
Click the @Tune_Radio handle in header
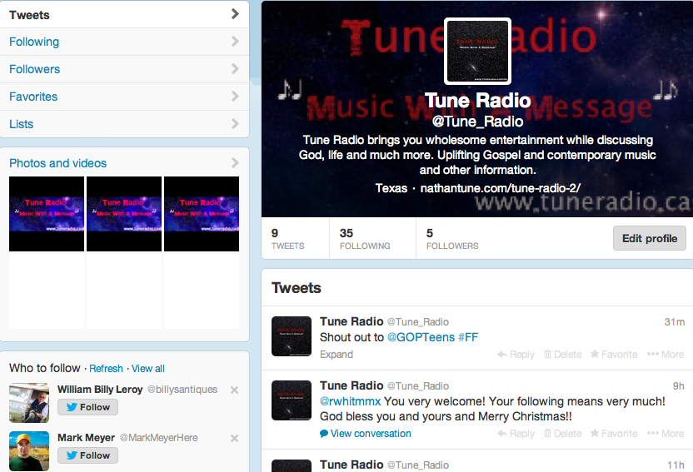(477, 122)
